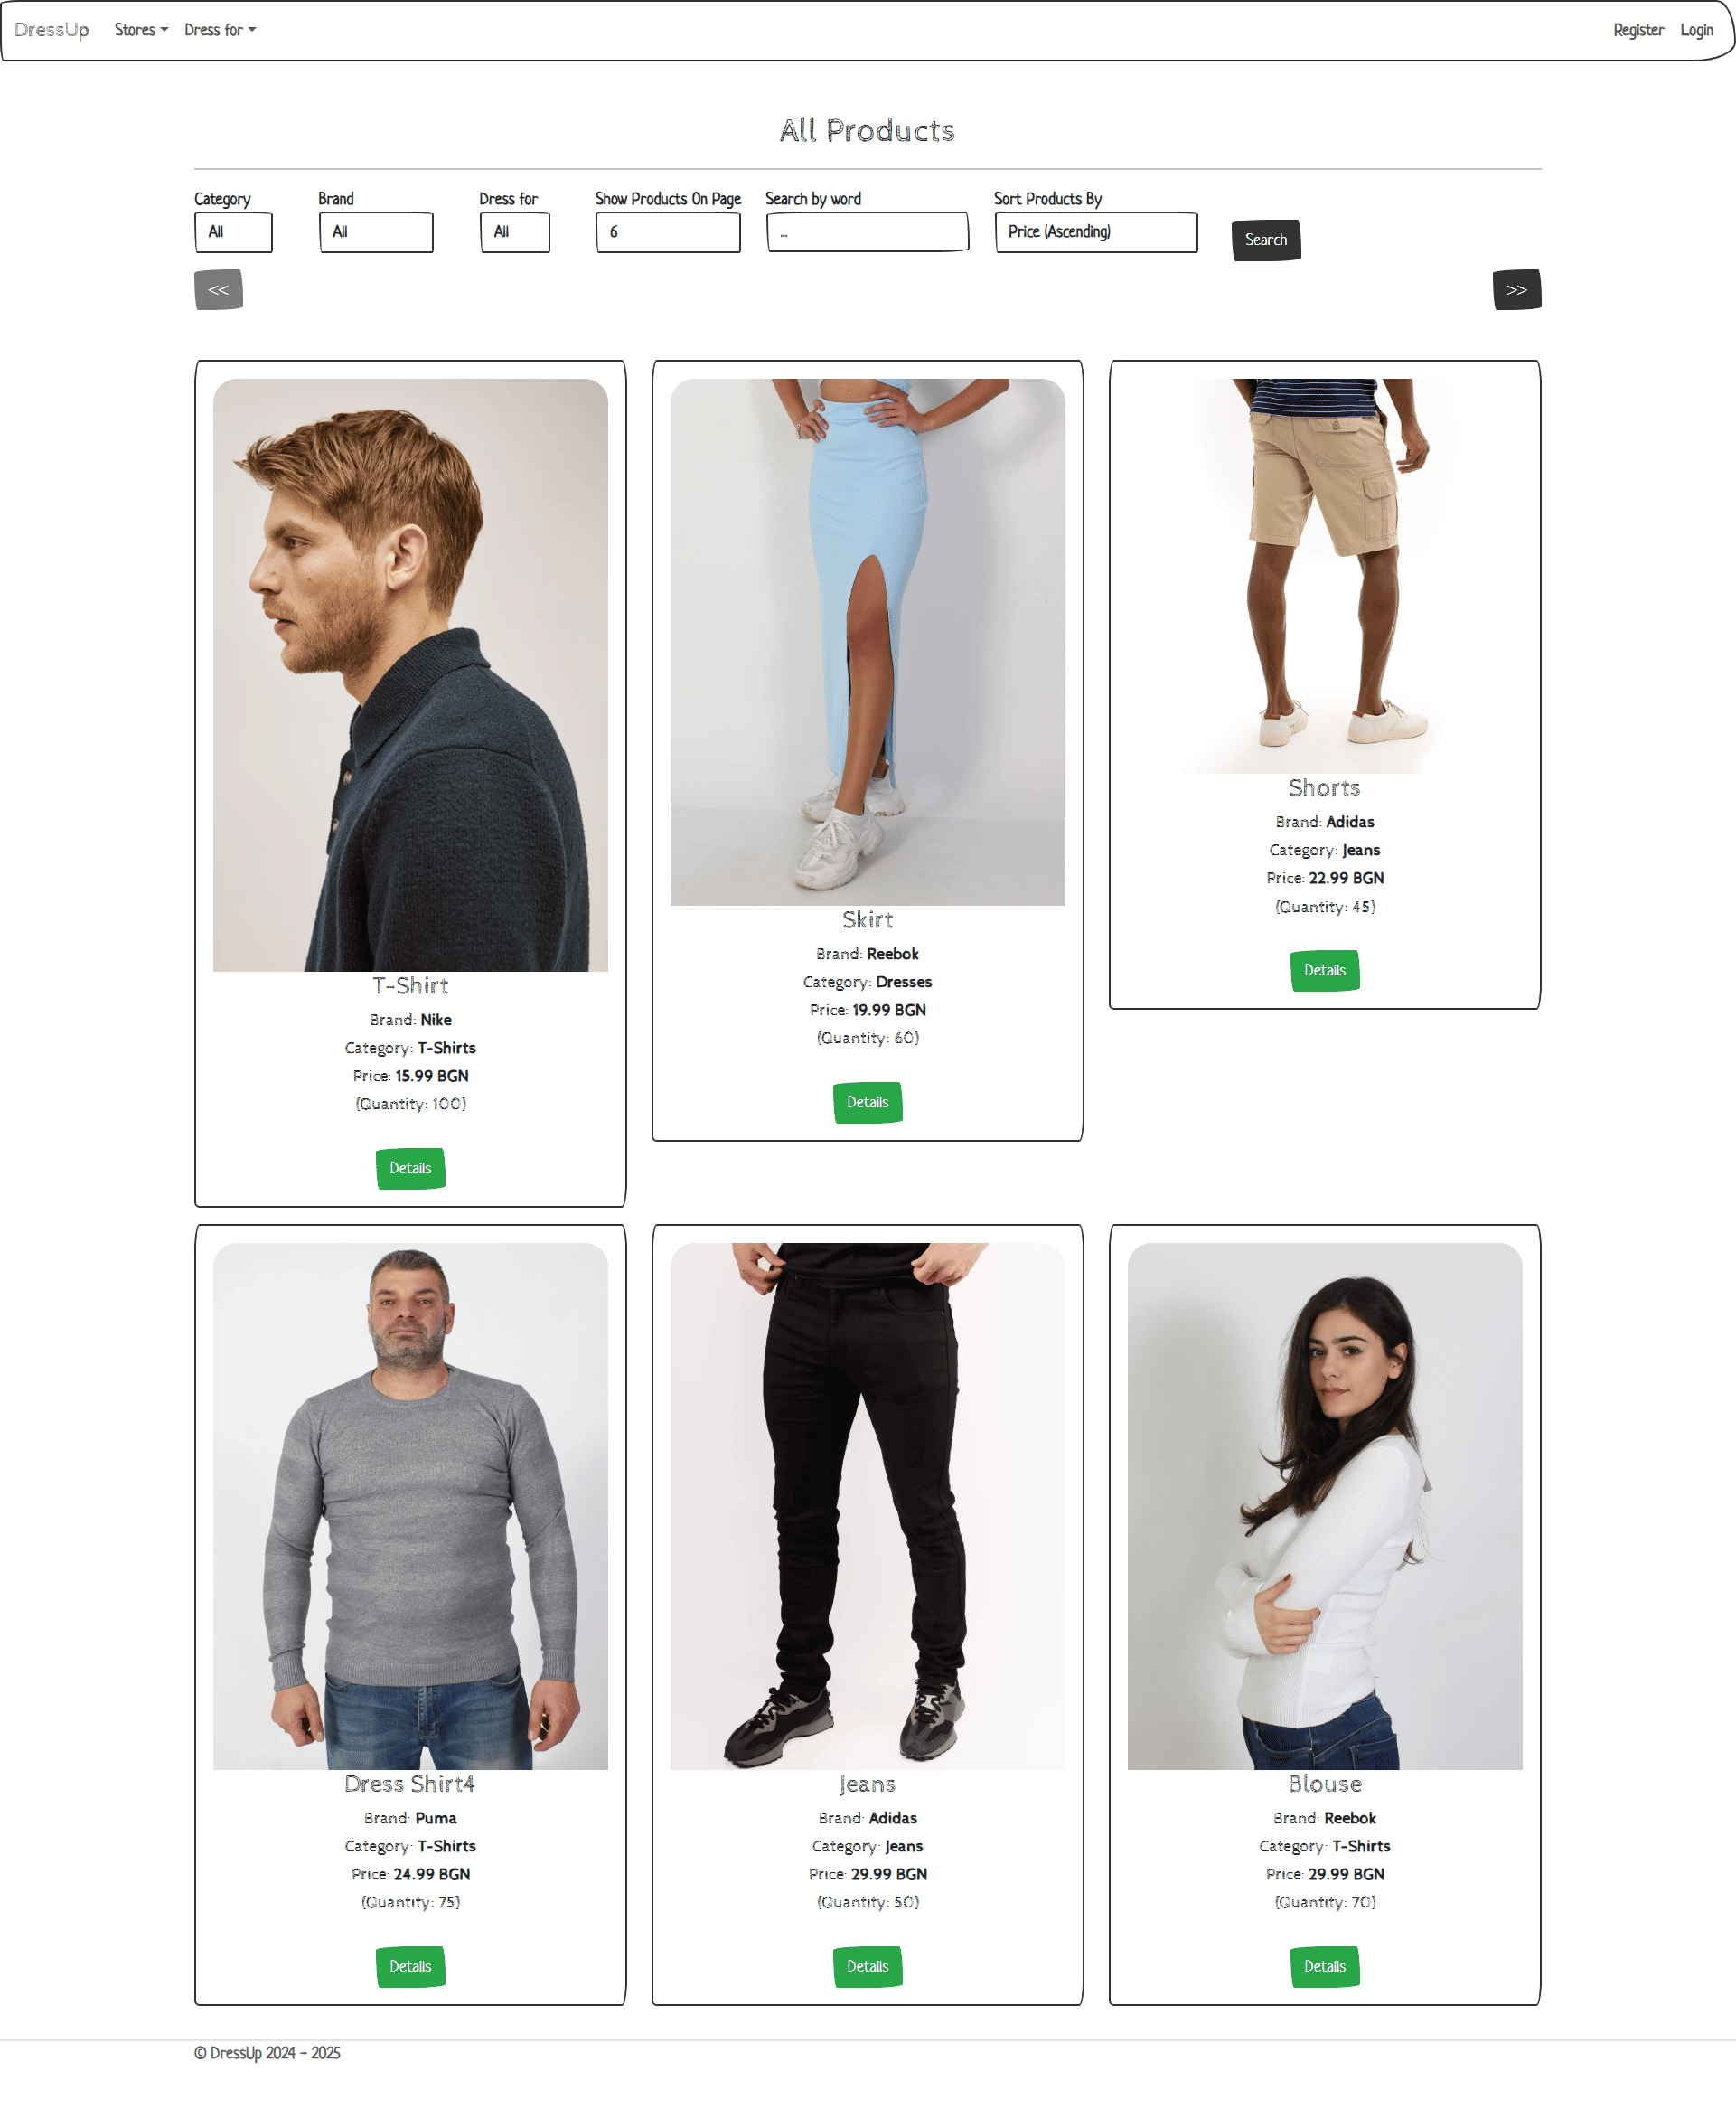Open the Sort Products By dropdown
Viewport: 1736px width, 2128px height.
(x=1096, y=232)
